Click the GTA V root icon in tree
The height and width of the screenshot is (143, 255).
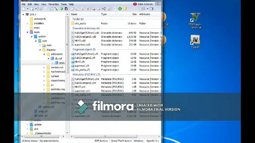[x=27, y=15]
